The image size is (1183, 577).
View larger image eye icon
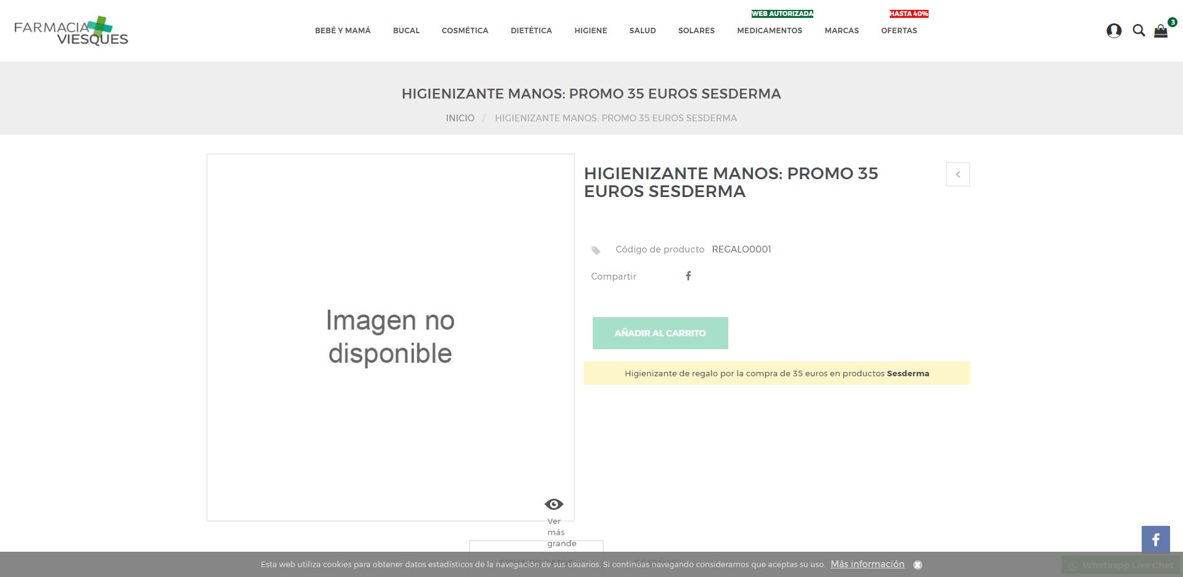tap(554, 504)
